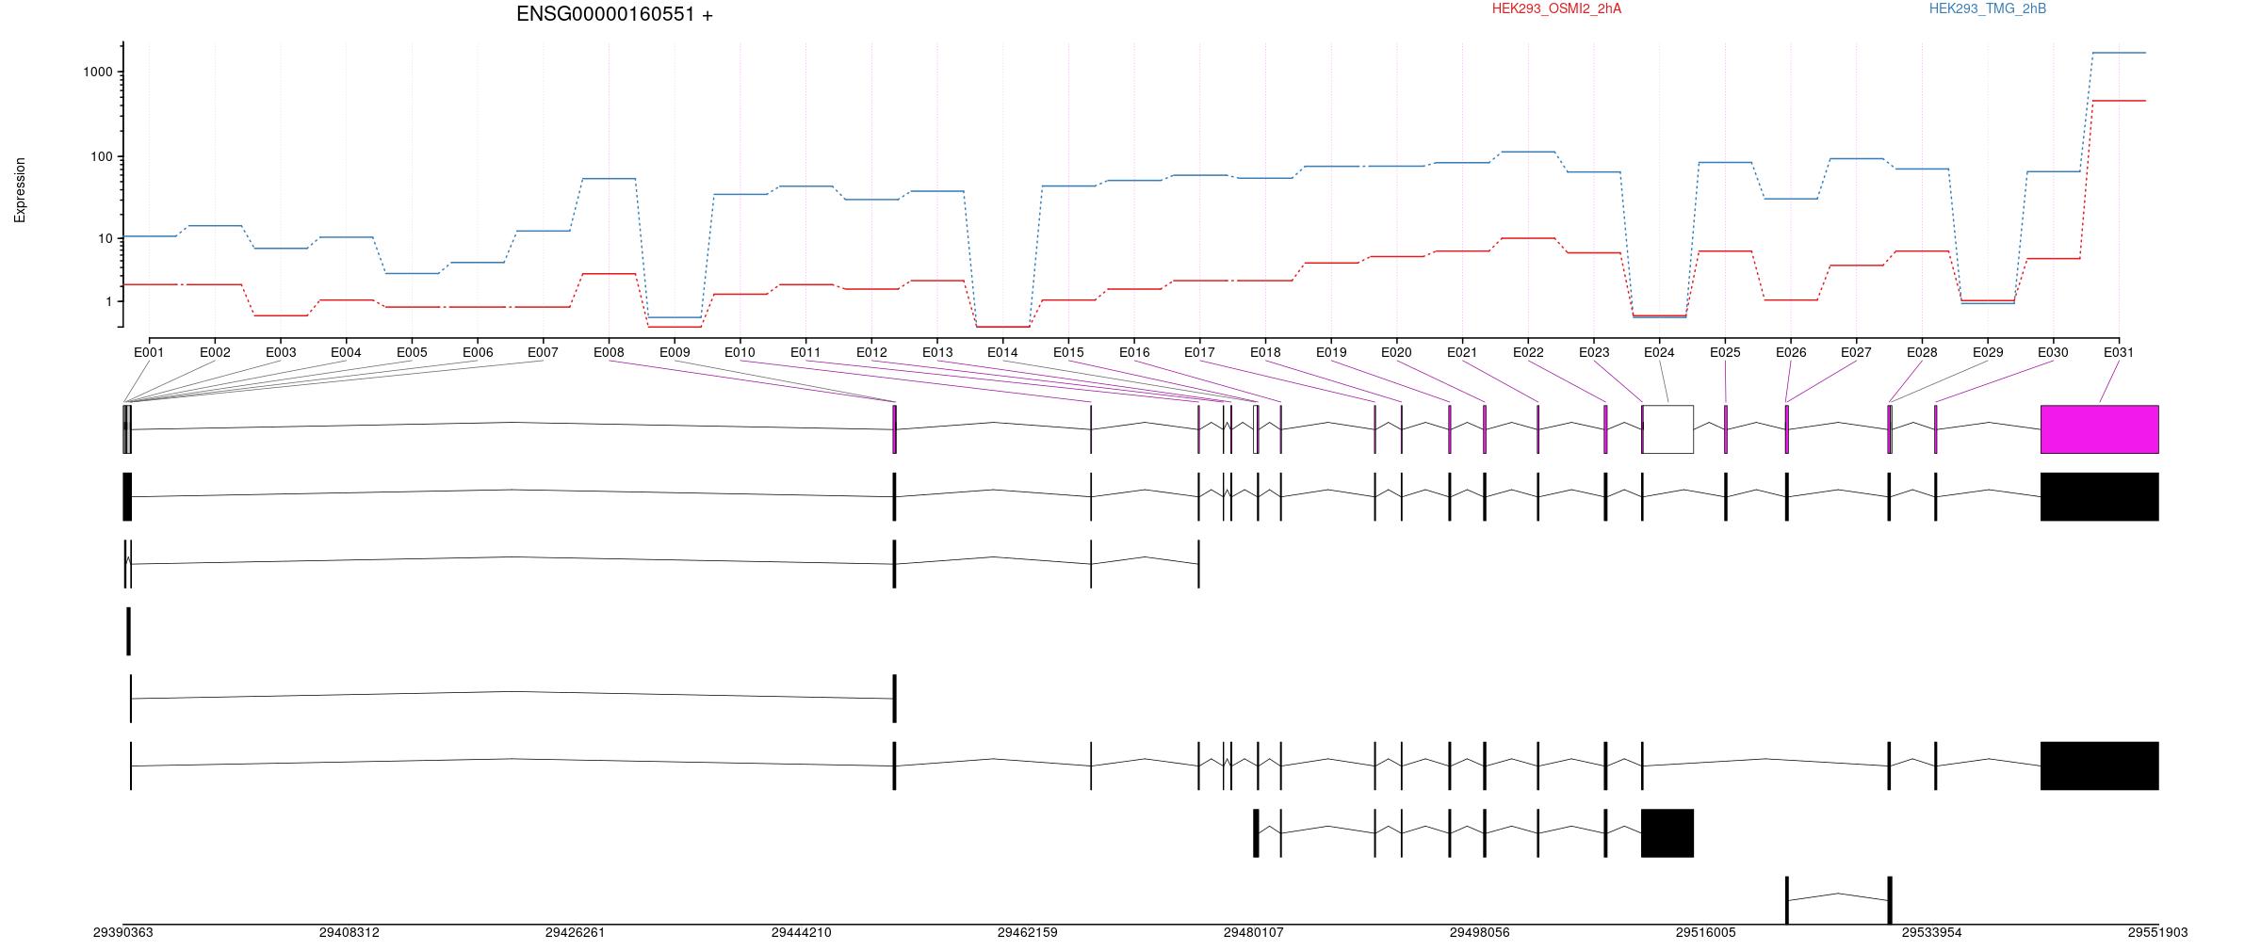
Task: Click the exon label E011
Action: coord(805,353)
